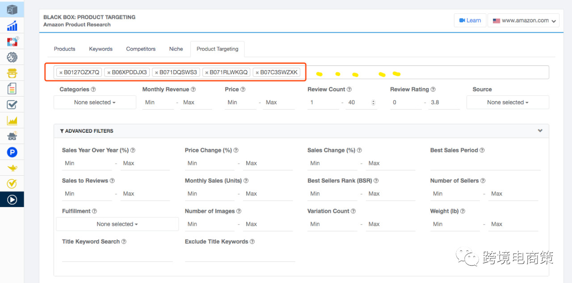Switch to the Keywords tab
The width and height of the screenshot is (572, 283).
[101, 49]
